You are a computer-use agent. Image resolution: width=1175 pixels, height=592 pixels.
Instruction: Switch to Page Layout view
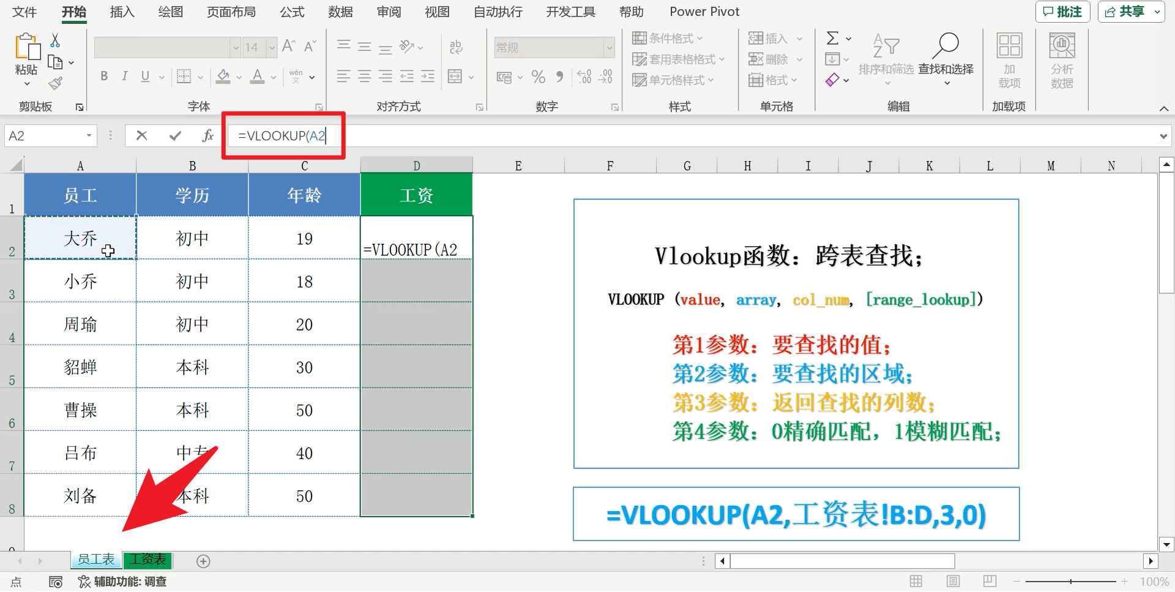click(953, 581)
